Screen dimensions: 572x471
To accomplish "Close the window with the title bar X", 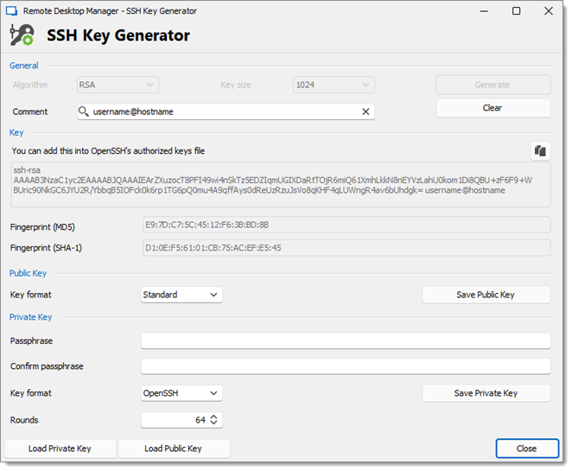I will point(549,11).
